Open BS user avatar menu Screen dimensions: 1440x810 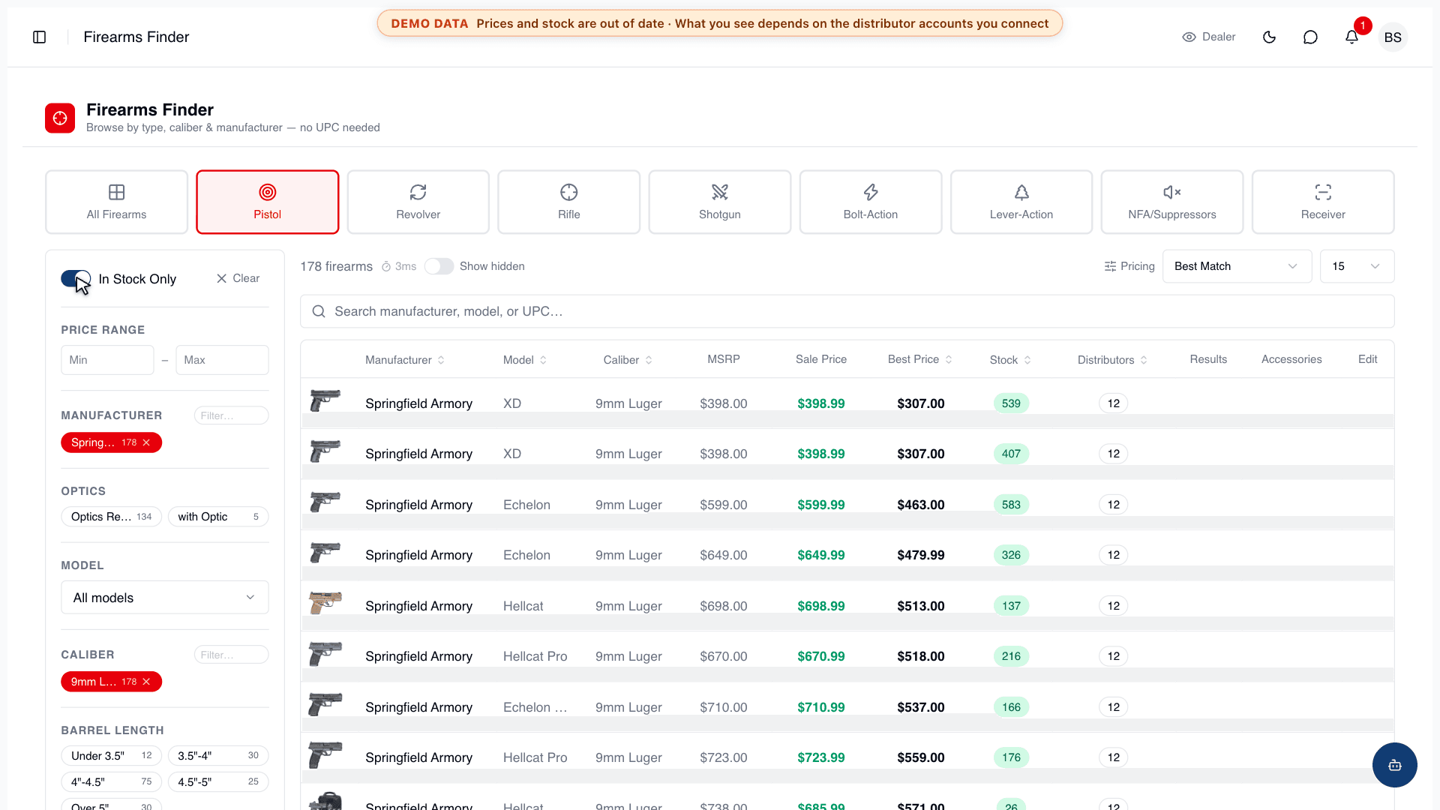tap(1393, 37)
